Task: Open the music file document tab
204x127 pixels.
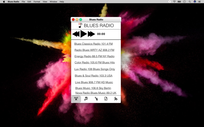Action: tap(106, 99)
